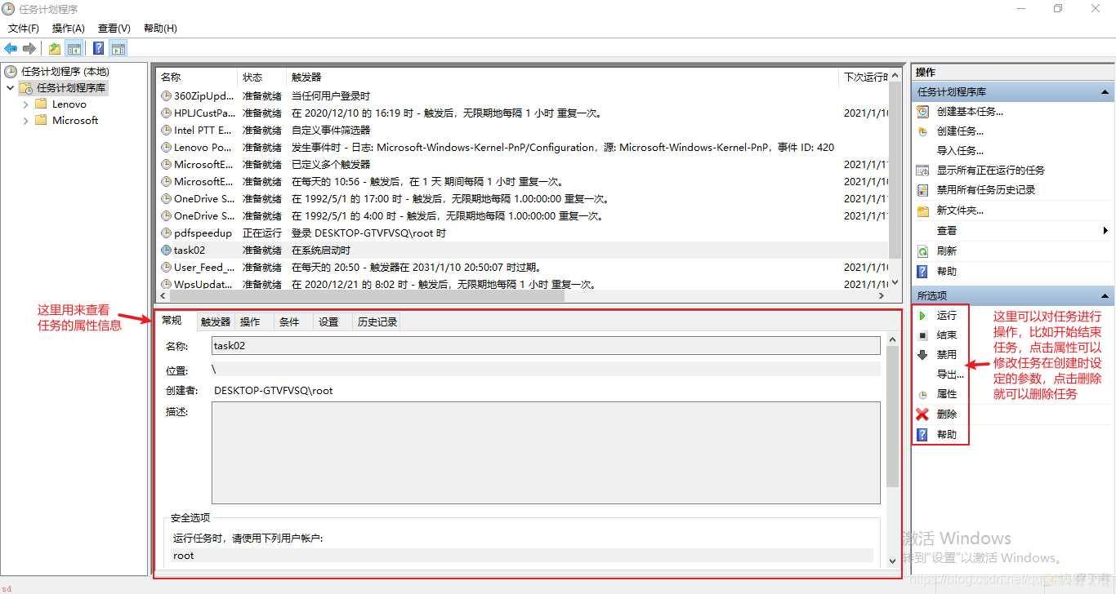Open the 文件(F) menu

click(x=24, y=29)
